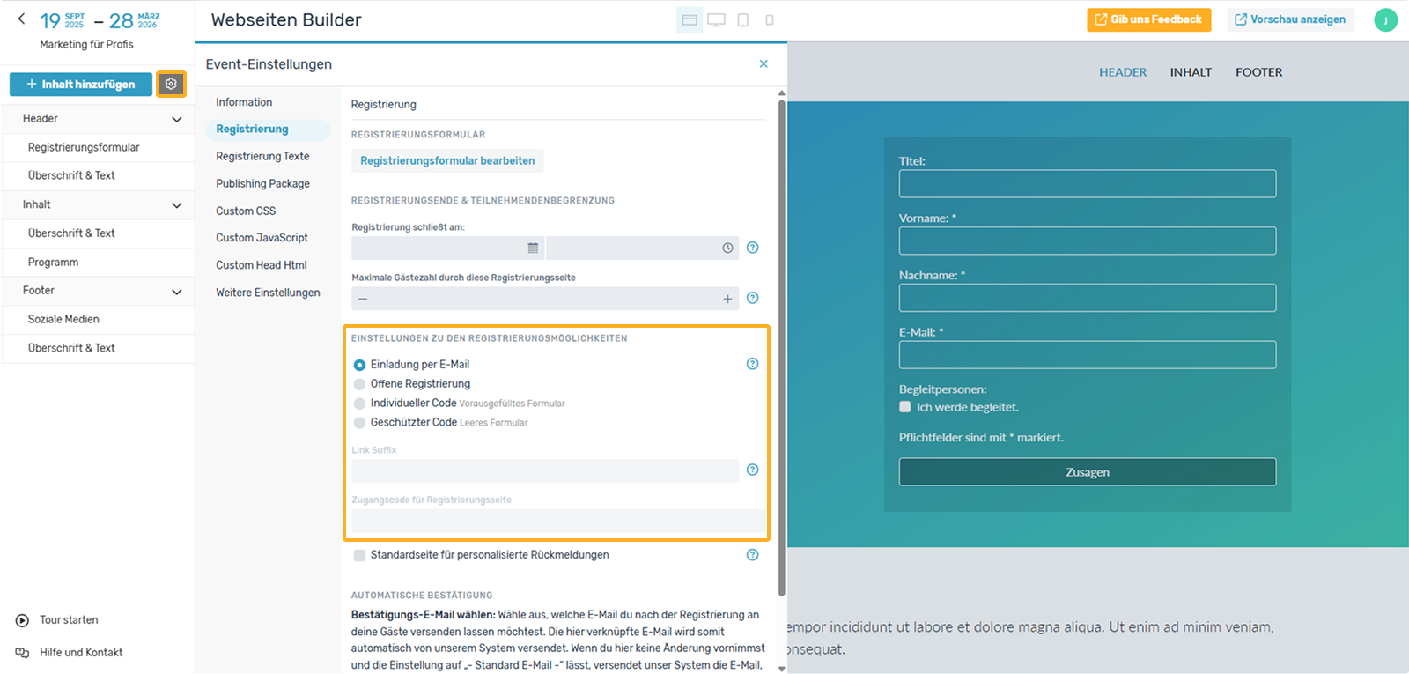This screenshot has width=1409, height=674.
Task: Click FOOTER nav link in preview
Action: 1258,72
